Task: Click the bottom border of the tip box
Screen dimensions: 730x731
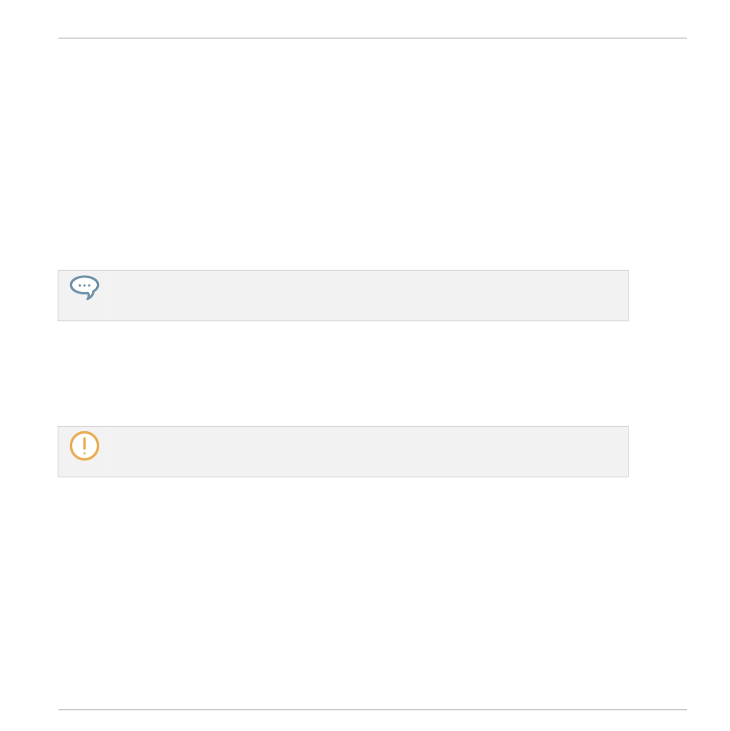Action: coord(343,321)
